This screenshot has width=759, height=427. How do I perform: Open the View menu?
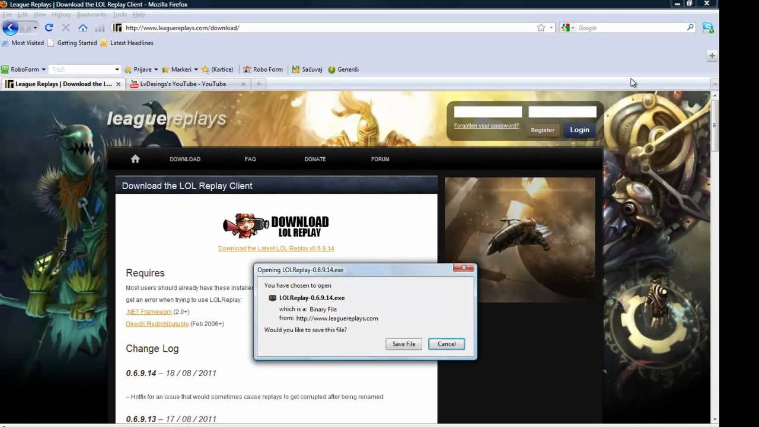pyautogui.click(x=40, y=14)
